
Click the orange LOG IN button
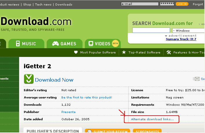[x=182, y=4]
